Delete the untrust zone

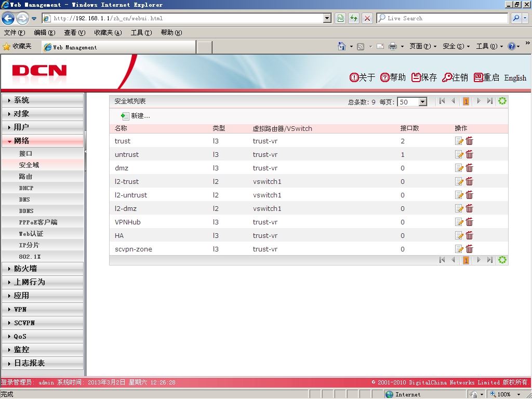(x=469, y=154)
